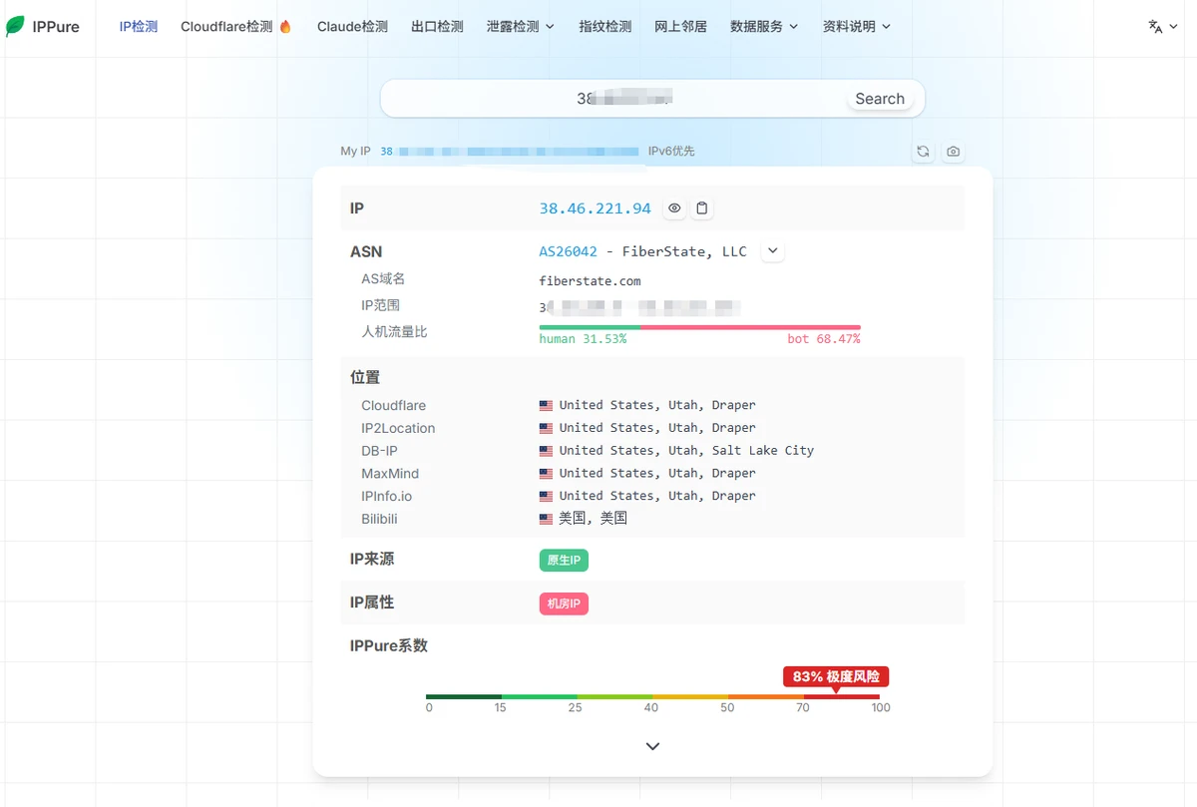Copy the IP address to clipboard
The image size is (1197, 807).
click(702, 208)
